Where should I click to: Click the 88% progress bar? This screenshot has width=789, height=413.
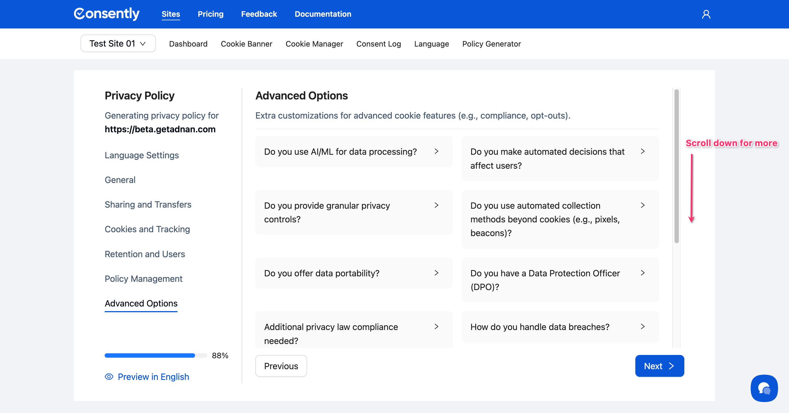(x=156, y=355)
